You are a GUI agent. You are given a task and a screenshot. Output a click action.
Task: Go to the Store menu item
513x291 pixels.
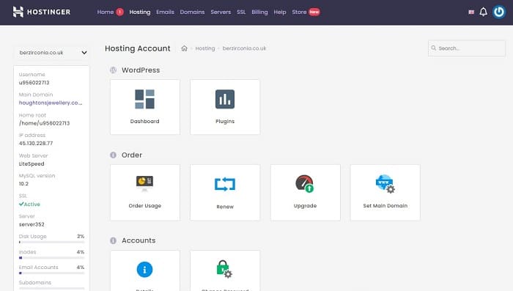click(x=299, y=12)
